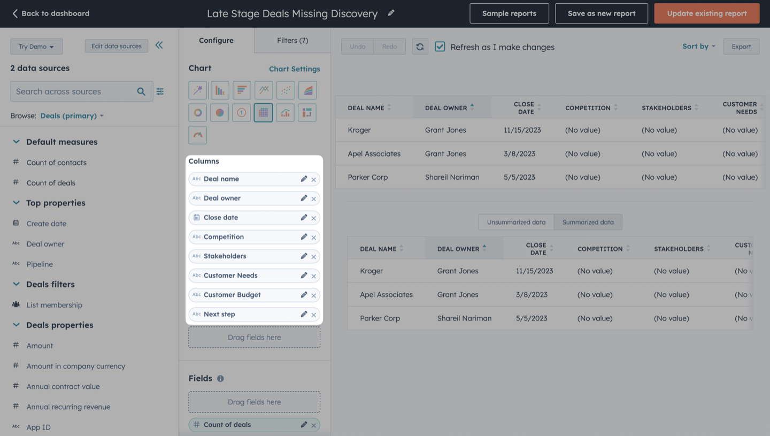Viewport: 770px width, 436px height.
Task: Click the refresh report icon
Action: point(420,47)
